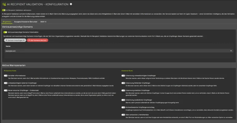Remove example.com with the row's X icon
The image size is (237, 123).
click(x=231, y=51)
